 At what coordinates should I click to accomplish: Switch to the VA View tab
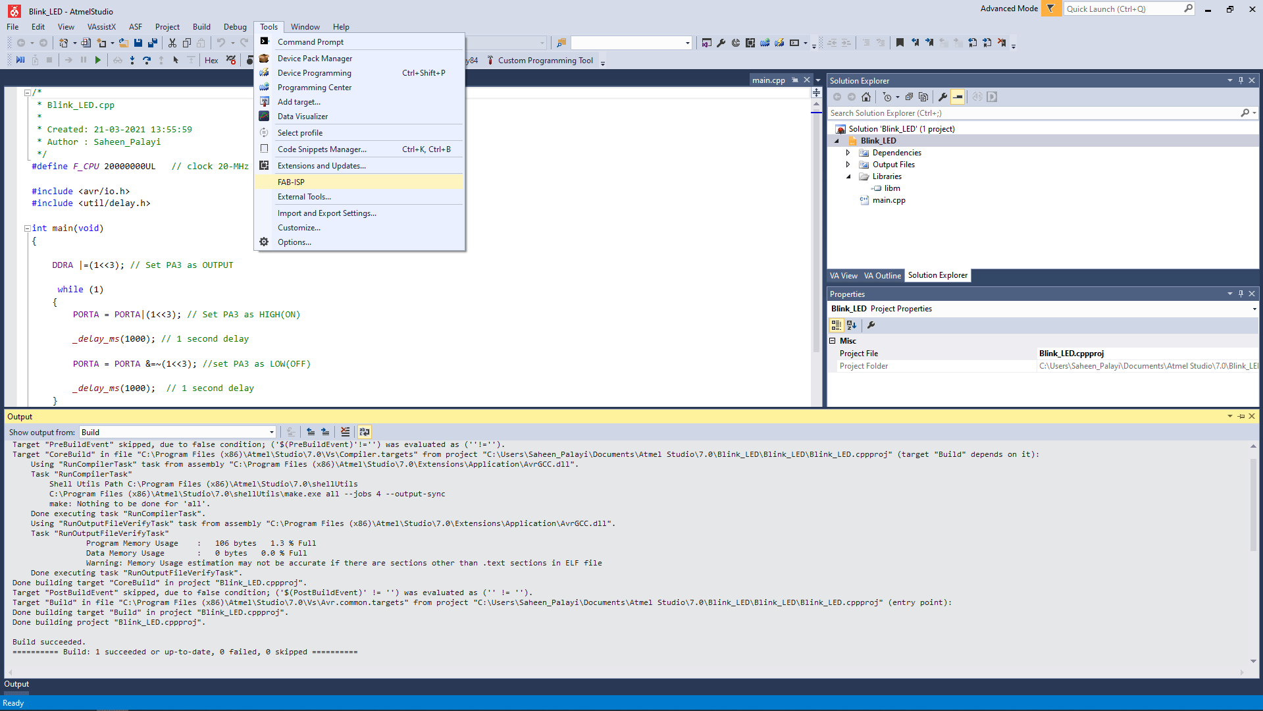pyautogui.click(x=843, y=276)
